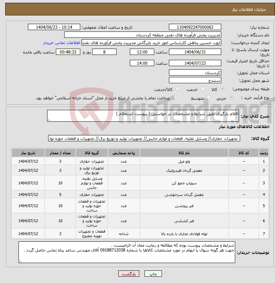Click the item name لوله فولادی تجاری با بازده بالا

click(184, 234)
